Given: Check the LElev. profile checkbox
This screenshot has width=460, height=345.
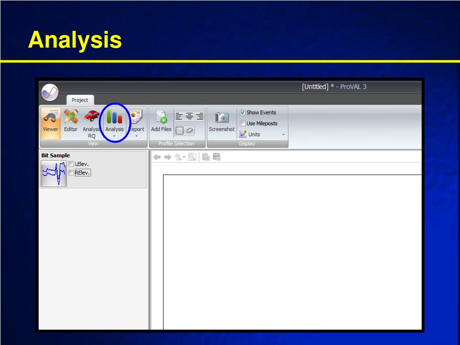Looking at the screenshot, I should coord(71,164).
